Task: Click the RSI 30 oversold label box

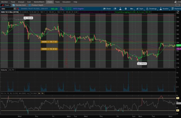Action: 39,93
